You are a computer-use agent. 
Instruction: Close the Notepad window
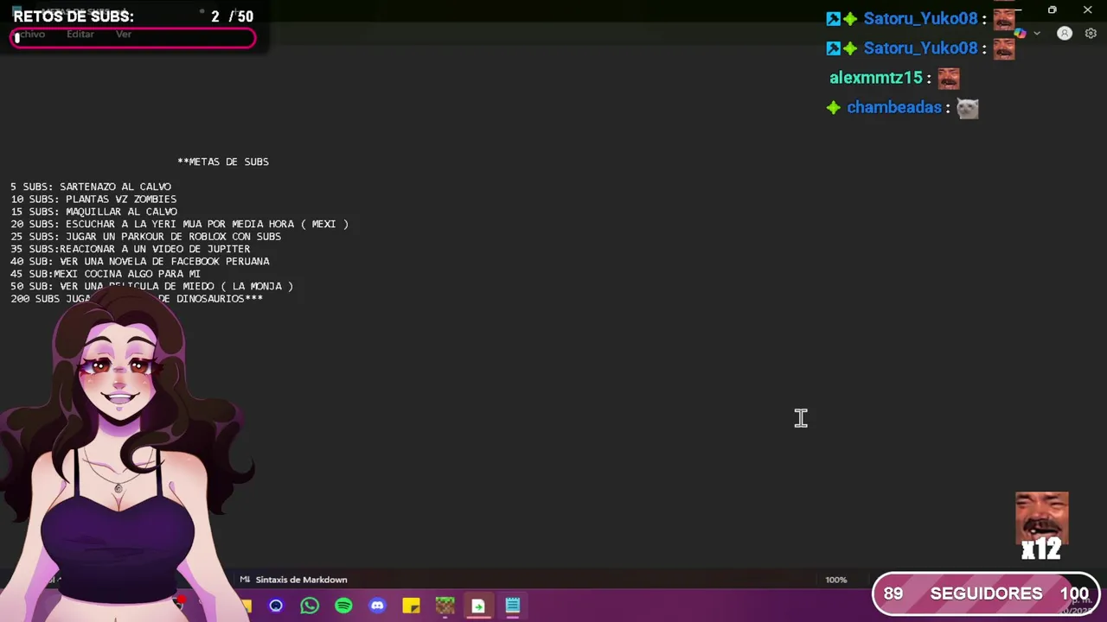tap(1087, 10)
